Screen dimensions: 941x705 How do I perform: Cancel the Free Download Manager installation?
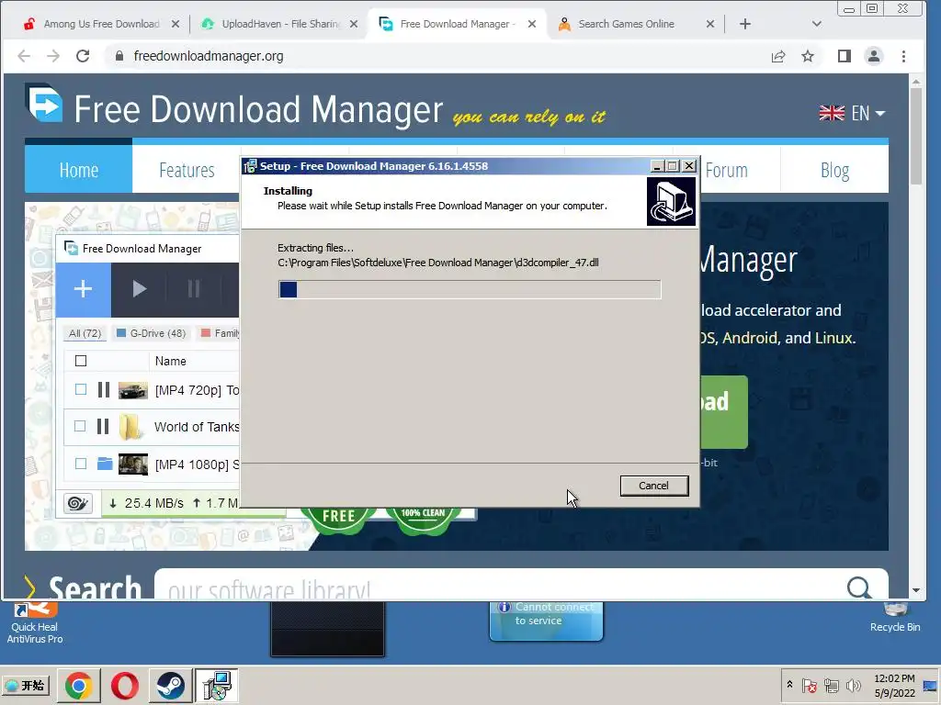[653, 486]
